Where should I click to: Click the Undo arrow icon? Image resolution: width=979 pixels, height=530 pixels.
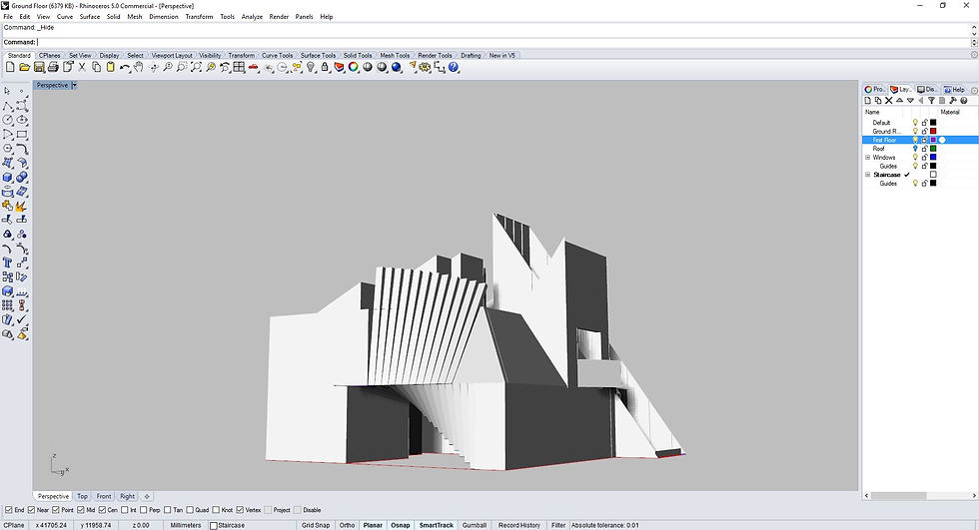(125, 67)
